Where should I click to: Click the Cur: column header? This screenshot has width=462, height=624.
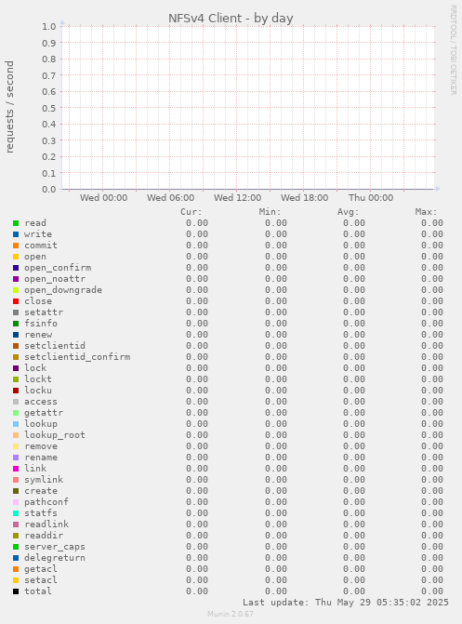(x=191, y=212)
